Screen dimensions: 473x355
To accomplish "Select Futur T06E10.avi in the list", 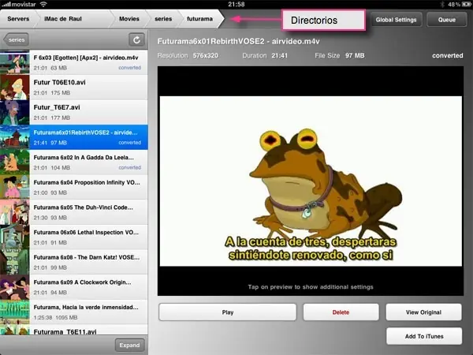I will click(74, 88).
